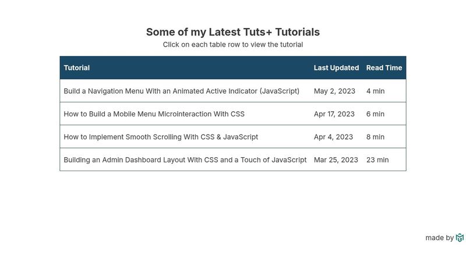466x262 pixels.
Task: Select the Mar 25, 2023 date cell
Action: tap(336, 160)
